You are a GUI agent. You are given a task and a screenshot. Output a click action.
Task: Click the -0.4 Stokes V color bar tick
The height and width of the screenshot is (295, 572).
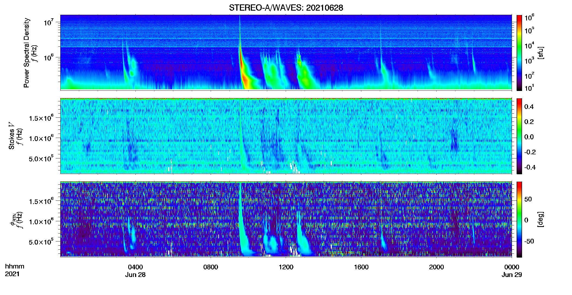530,167
